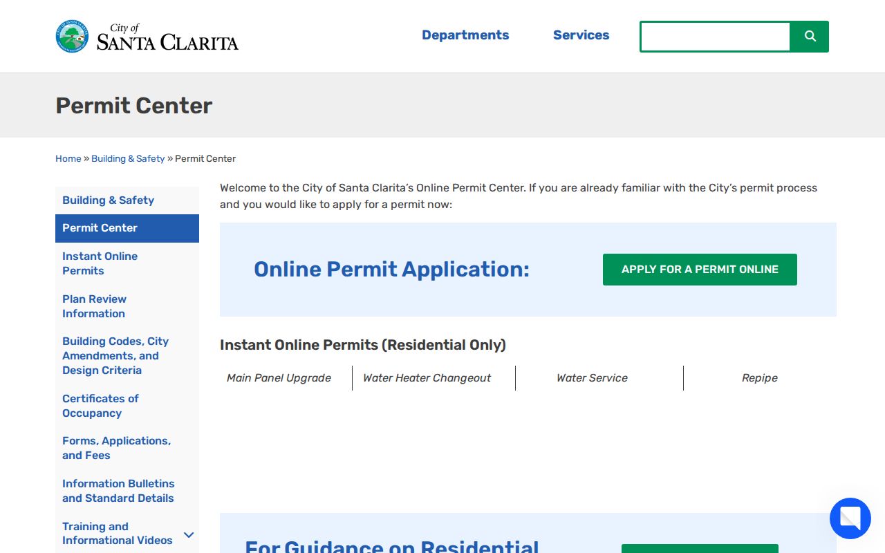Click Apply for a Permit Online button
This screenshot has height=553, width=885.
700,270
